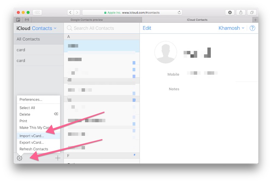Add a new Safari tab
Viewport: 272px width, 183px height.
255,20
